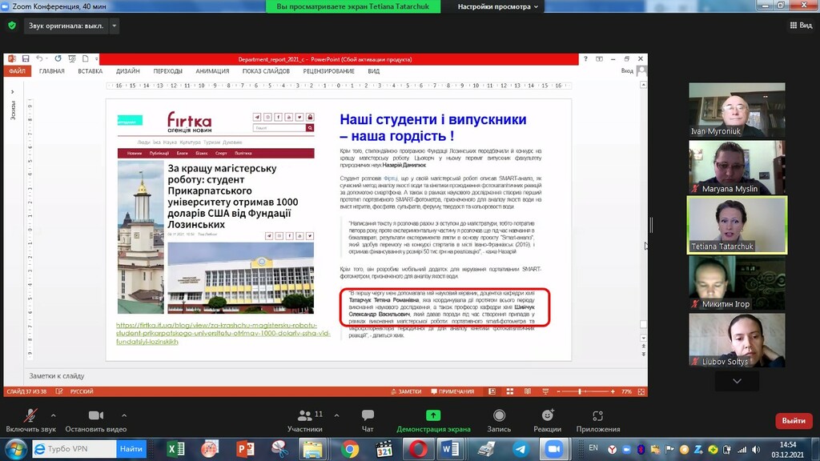Click the red Выйти leave button
Image resolution: width=820 pixels, height=461 pixels.
[x=794, y=421]
